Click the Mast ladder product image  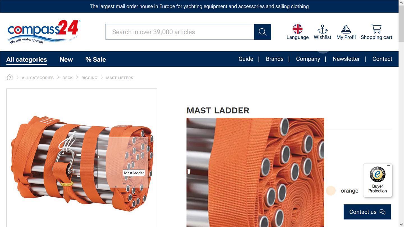[82, 163]
